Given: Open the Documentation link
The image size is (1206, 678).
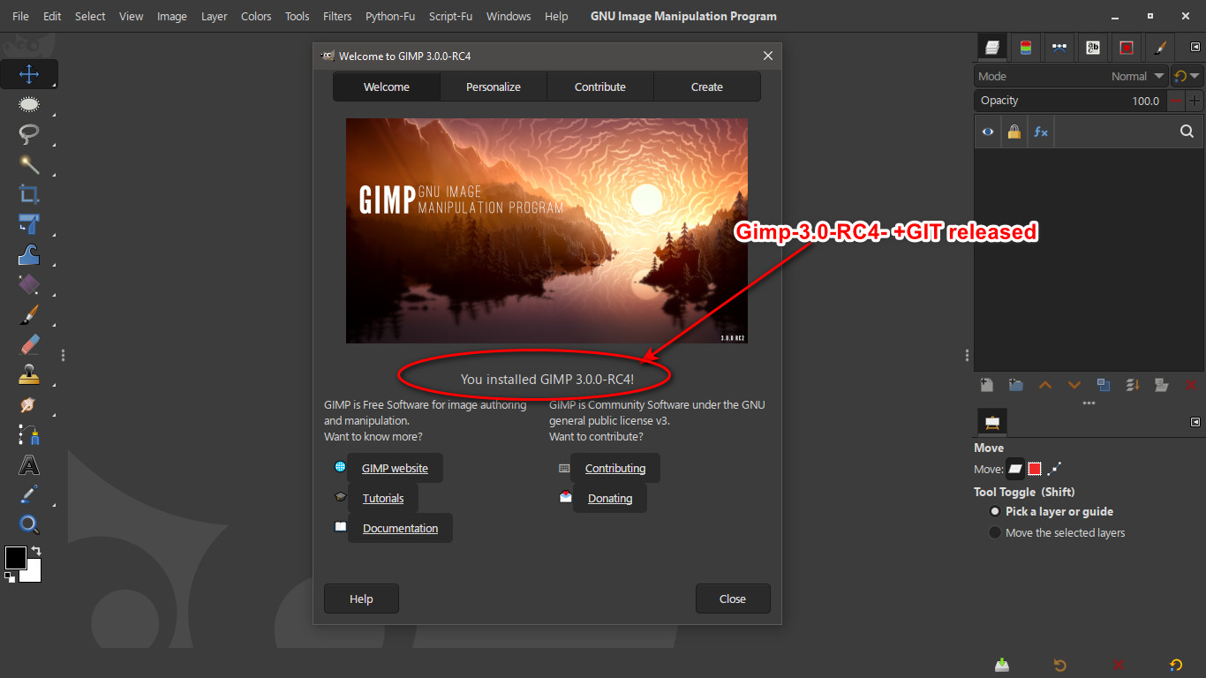Looking at the screenshot, I should (x=400, y=528).
